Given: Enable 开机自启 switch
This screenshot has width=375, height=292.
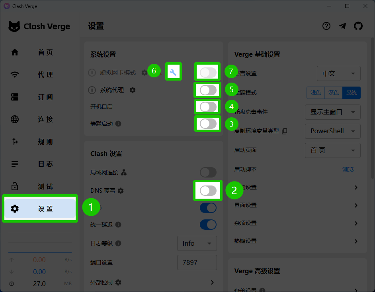Looking at the screenshot, I should (x=208, y=107).
